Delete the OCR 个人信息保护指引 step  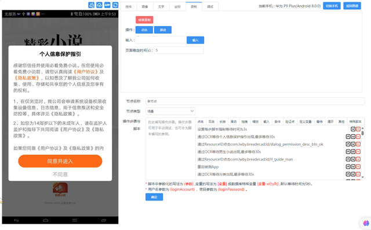(358, 137)
